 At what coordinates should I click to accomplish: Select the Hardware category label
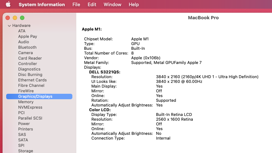pyautogui.click(x=21, y=25)
